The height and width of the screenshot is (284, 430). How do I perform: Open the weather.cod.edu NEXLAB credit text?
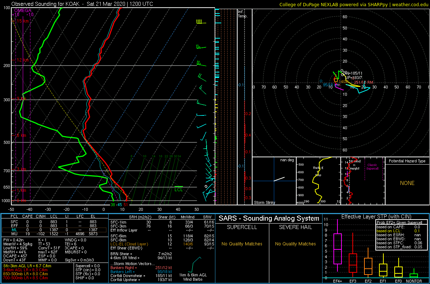[354, 4]
